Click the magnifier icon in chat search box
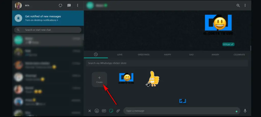The image size is (261, 117). pos(18,30)
